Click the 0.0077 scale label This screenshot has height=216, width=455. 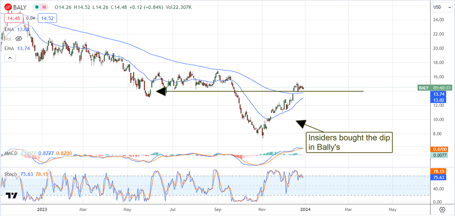[439, 155]
